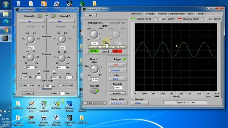Image resolution: width=228 pixels, height=128 pixels.
Task: Toggle the Run/Stop switch
Action: 95,91
